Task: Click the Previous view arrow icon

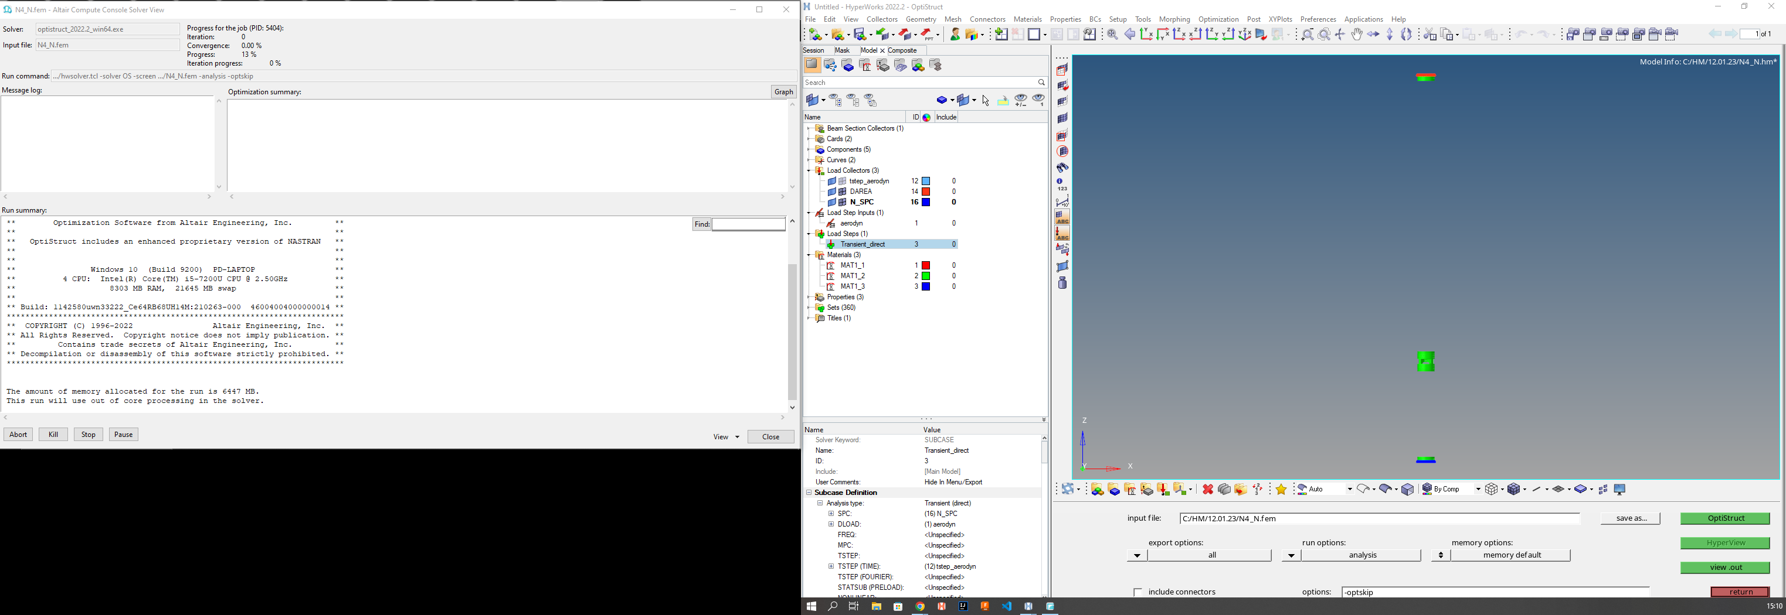Action: point(1129,35)
